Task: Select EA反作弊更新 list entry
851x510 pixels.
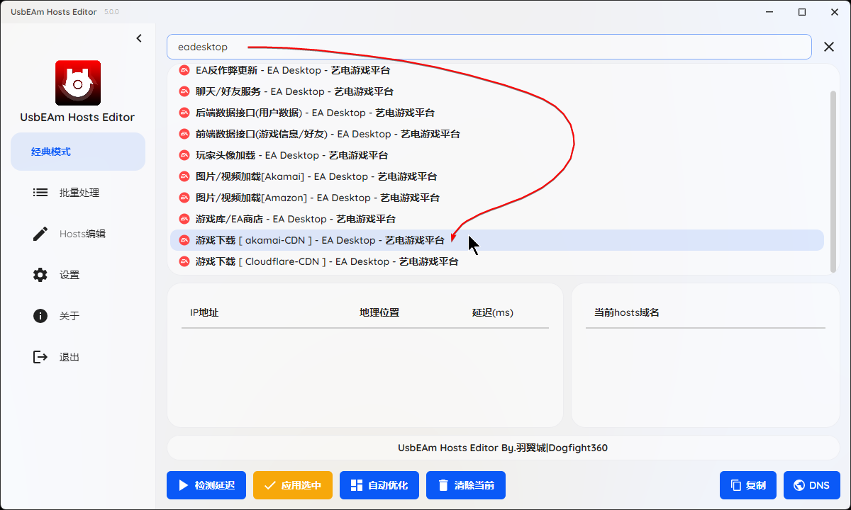Action: pyautogui.click(x=292, y=70)
